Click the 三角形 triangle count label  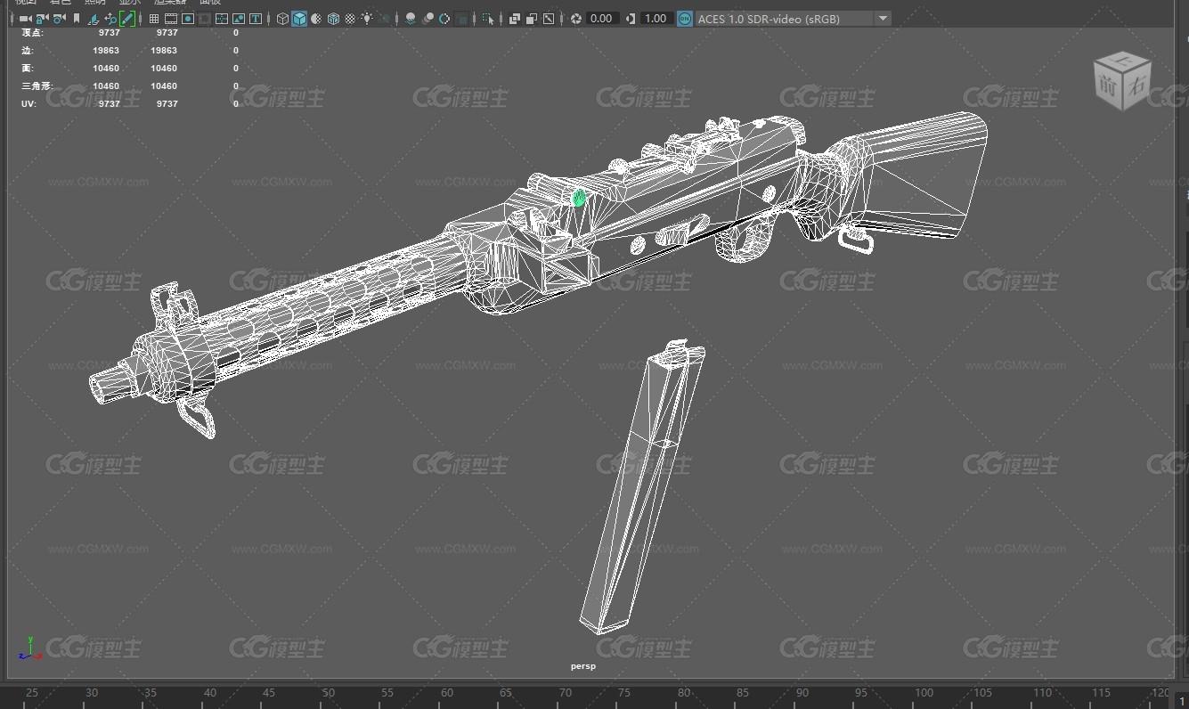[x=37, y=86]
